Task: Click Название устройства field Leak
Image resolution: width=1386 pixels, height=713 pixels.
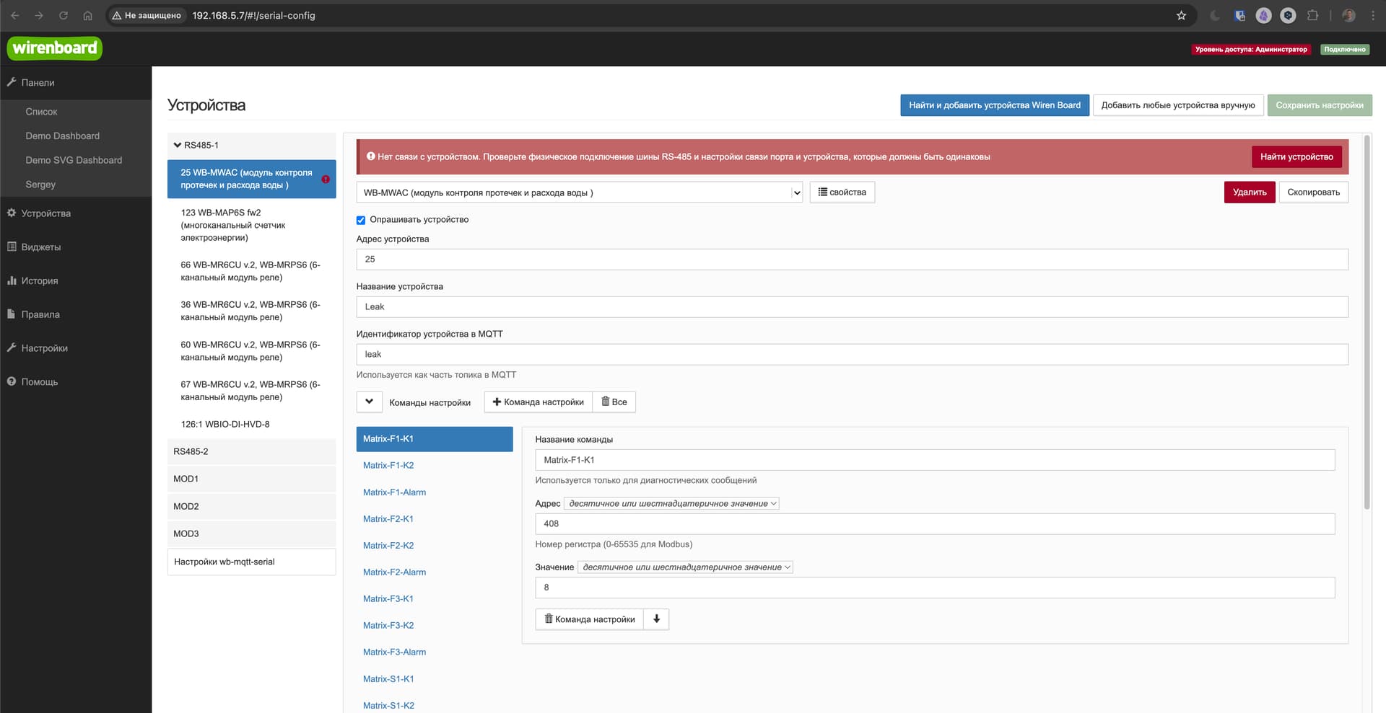Action: pos(853,307)
